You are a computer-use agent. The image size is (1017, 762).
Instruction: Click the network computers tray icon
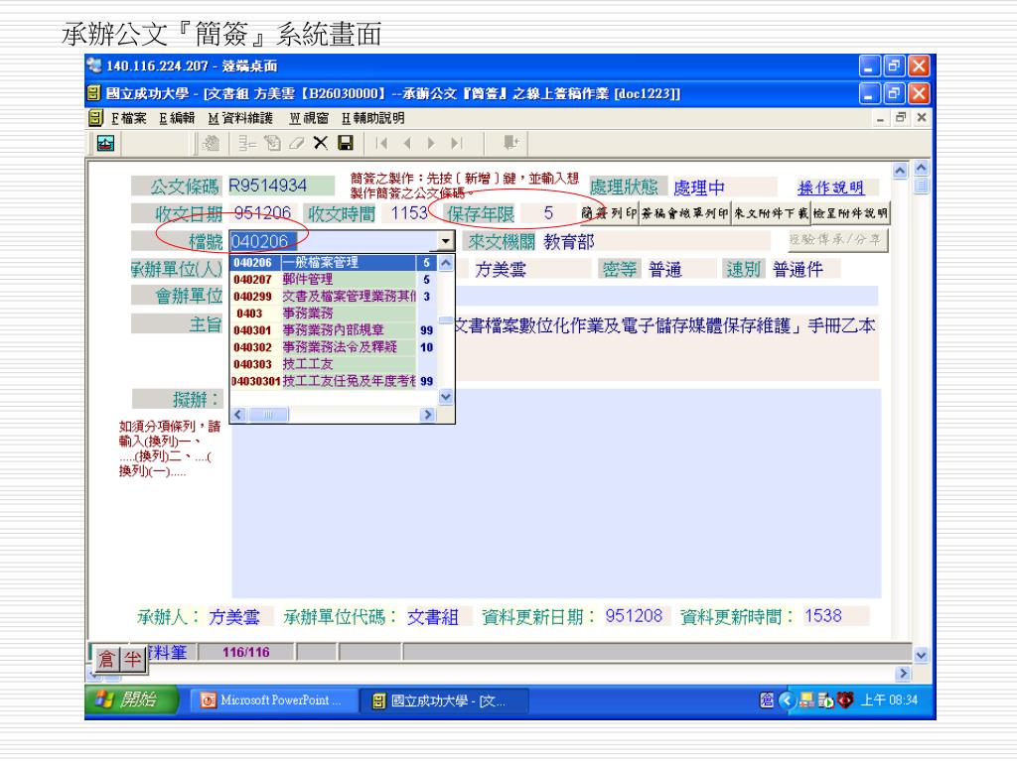(806, 700)
